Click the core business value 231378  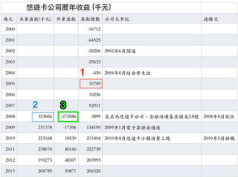point(45,127)
